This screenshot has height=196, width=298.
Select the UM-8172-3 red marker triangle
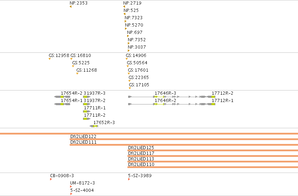tap(71, 187)
